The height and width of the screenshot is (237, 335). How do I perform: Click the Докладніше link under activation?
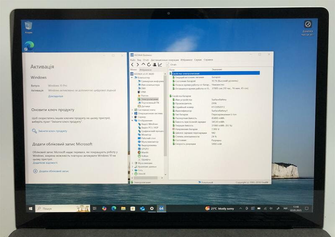click(x=56, y=96)
